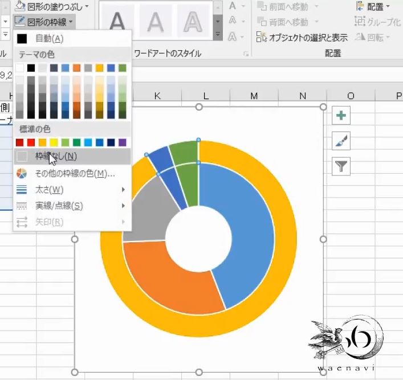Click 前面へ移動 bring forward button
This screenshot has height=380, width=403.
pos(283,7)
